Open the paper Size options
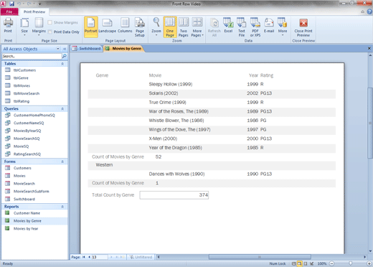The width and height of the screenshot is (373, 267). (24, 27)
